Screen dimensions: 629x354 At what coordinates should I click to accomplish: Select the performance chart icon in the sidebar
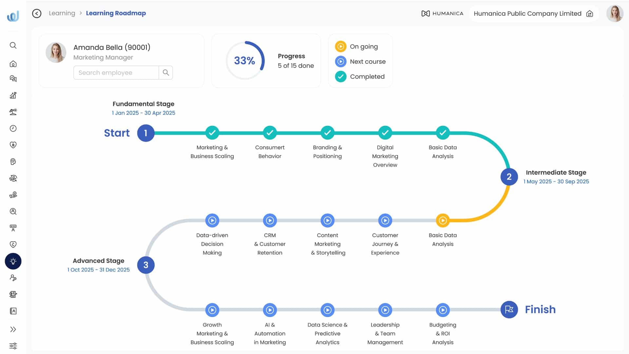click(13, 95)
